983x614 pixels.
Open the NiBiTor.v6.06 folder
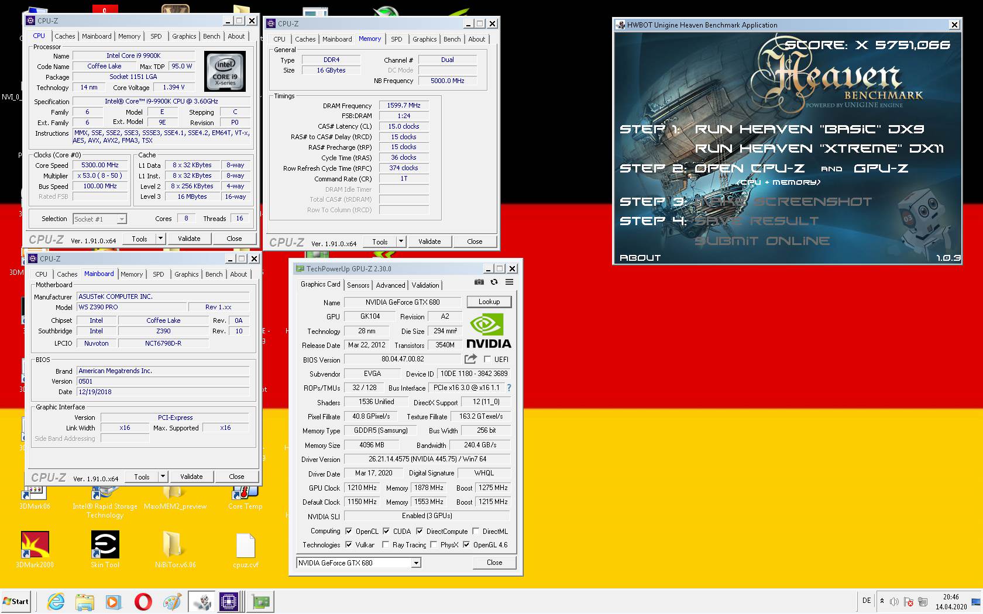[175, 550]
